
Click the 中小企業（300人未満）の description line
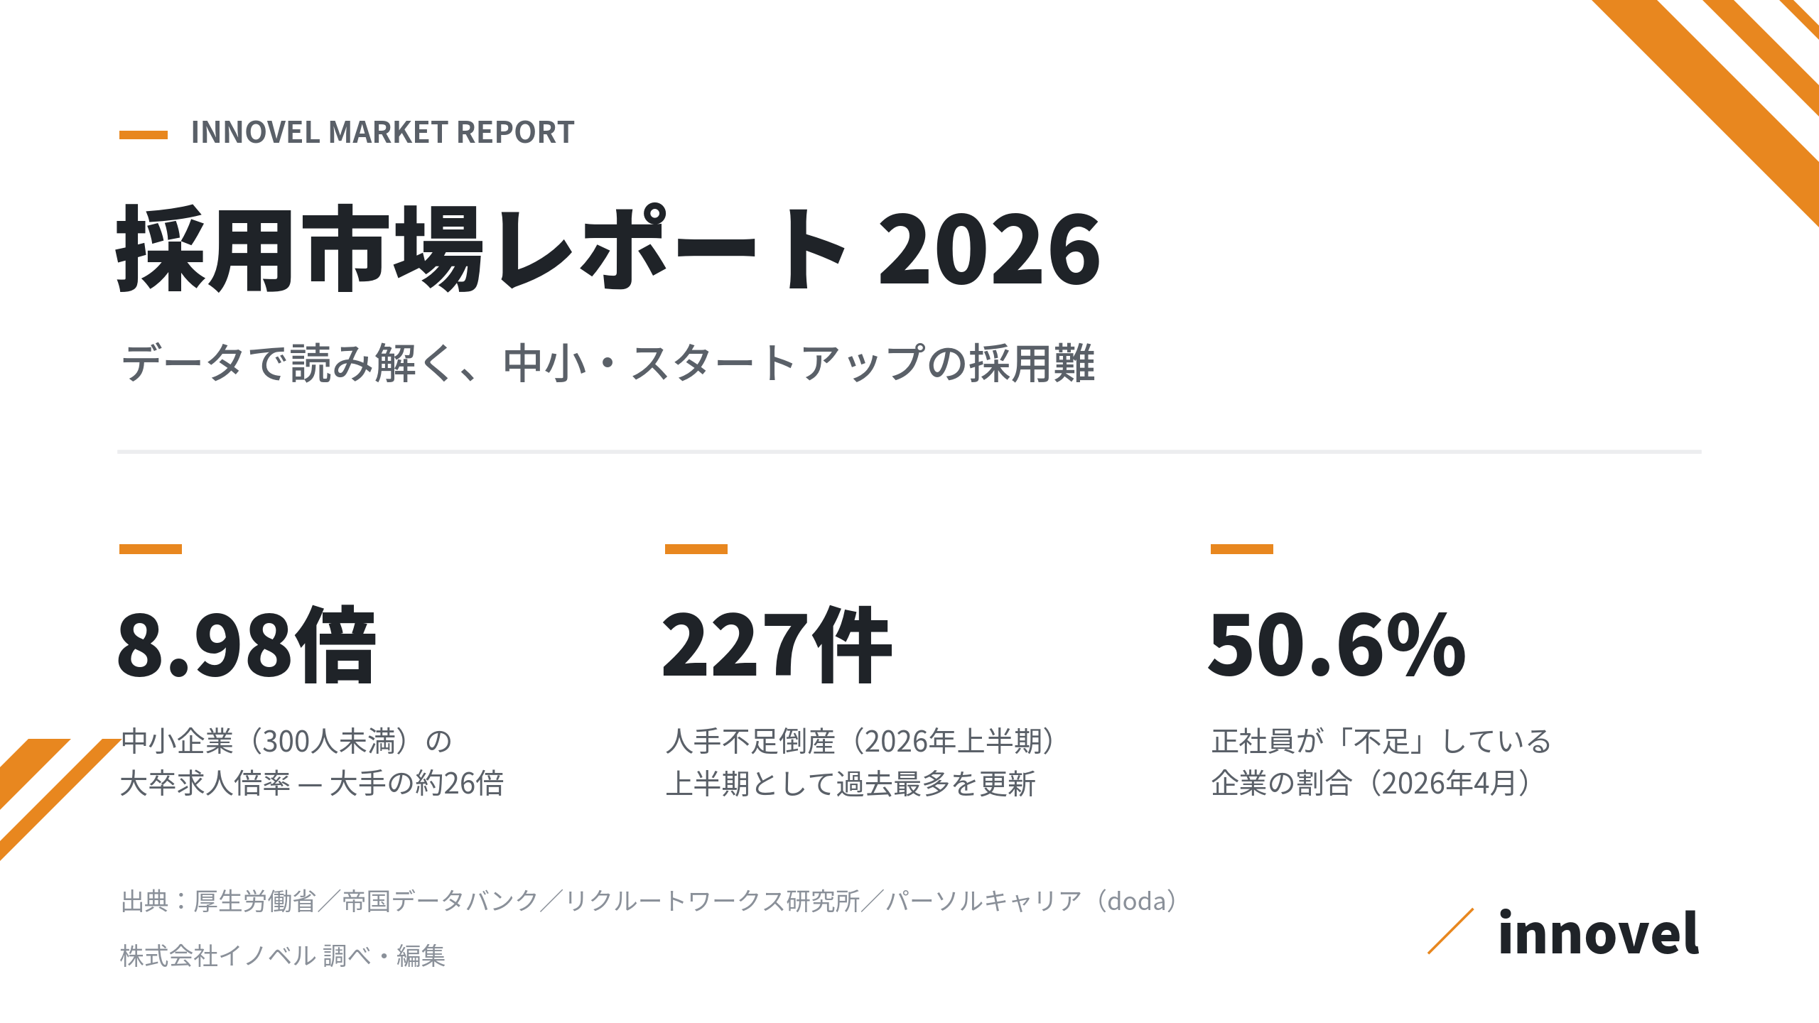[286, 741]
